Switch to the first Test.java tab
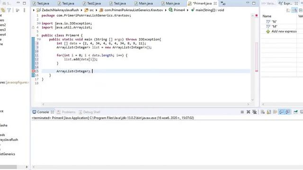This screenshot has width=303, height=170. [41, 3]
